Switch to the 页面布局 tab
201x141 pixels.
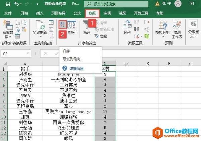click(x=58, y=13)
